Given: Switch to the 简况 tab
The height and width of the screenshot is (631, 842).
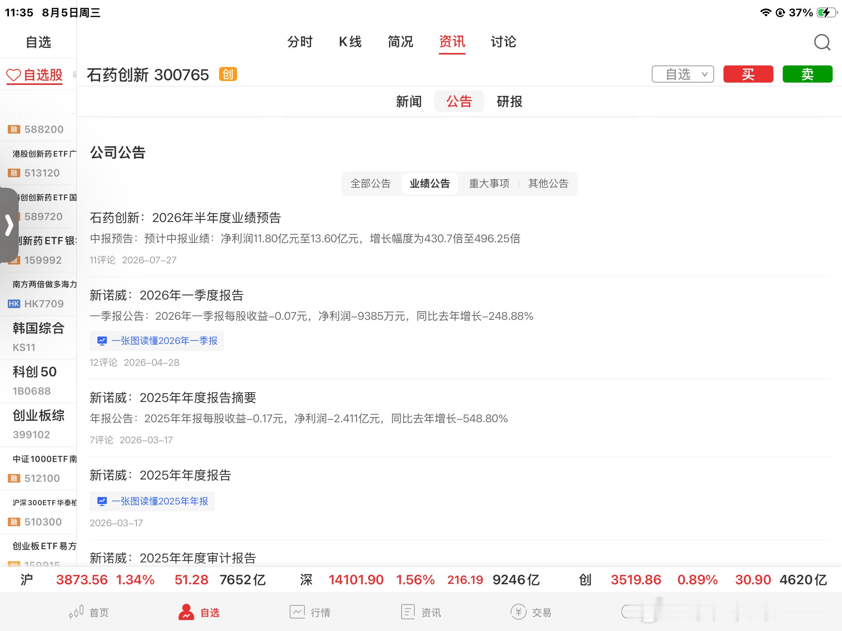Looking at the screenshot, I should [x=400, y=42].
